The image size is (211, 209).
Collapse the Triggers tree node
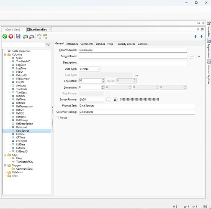(5, 166)
